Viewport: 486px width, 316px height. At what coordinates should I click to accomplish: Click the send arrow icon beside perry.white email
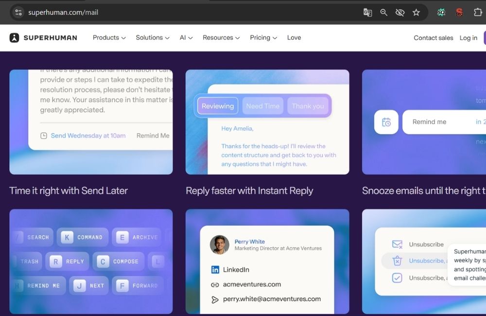(215, 299)
